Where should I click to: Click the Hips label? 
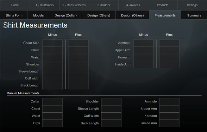(37, 123)
